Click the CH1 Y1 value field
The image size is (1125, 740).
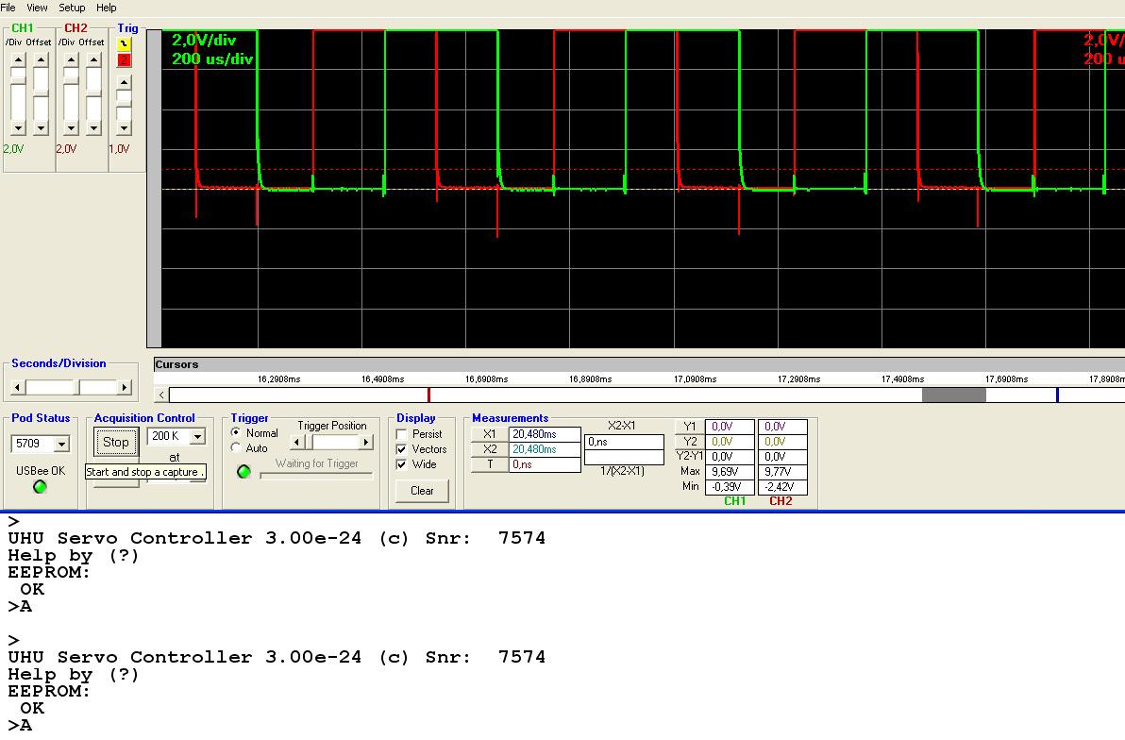click(730, 427)
